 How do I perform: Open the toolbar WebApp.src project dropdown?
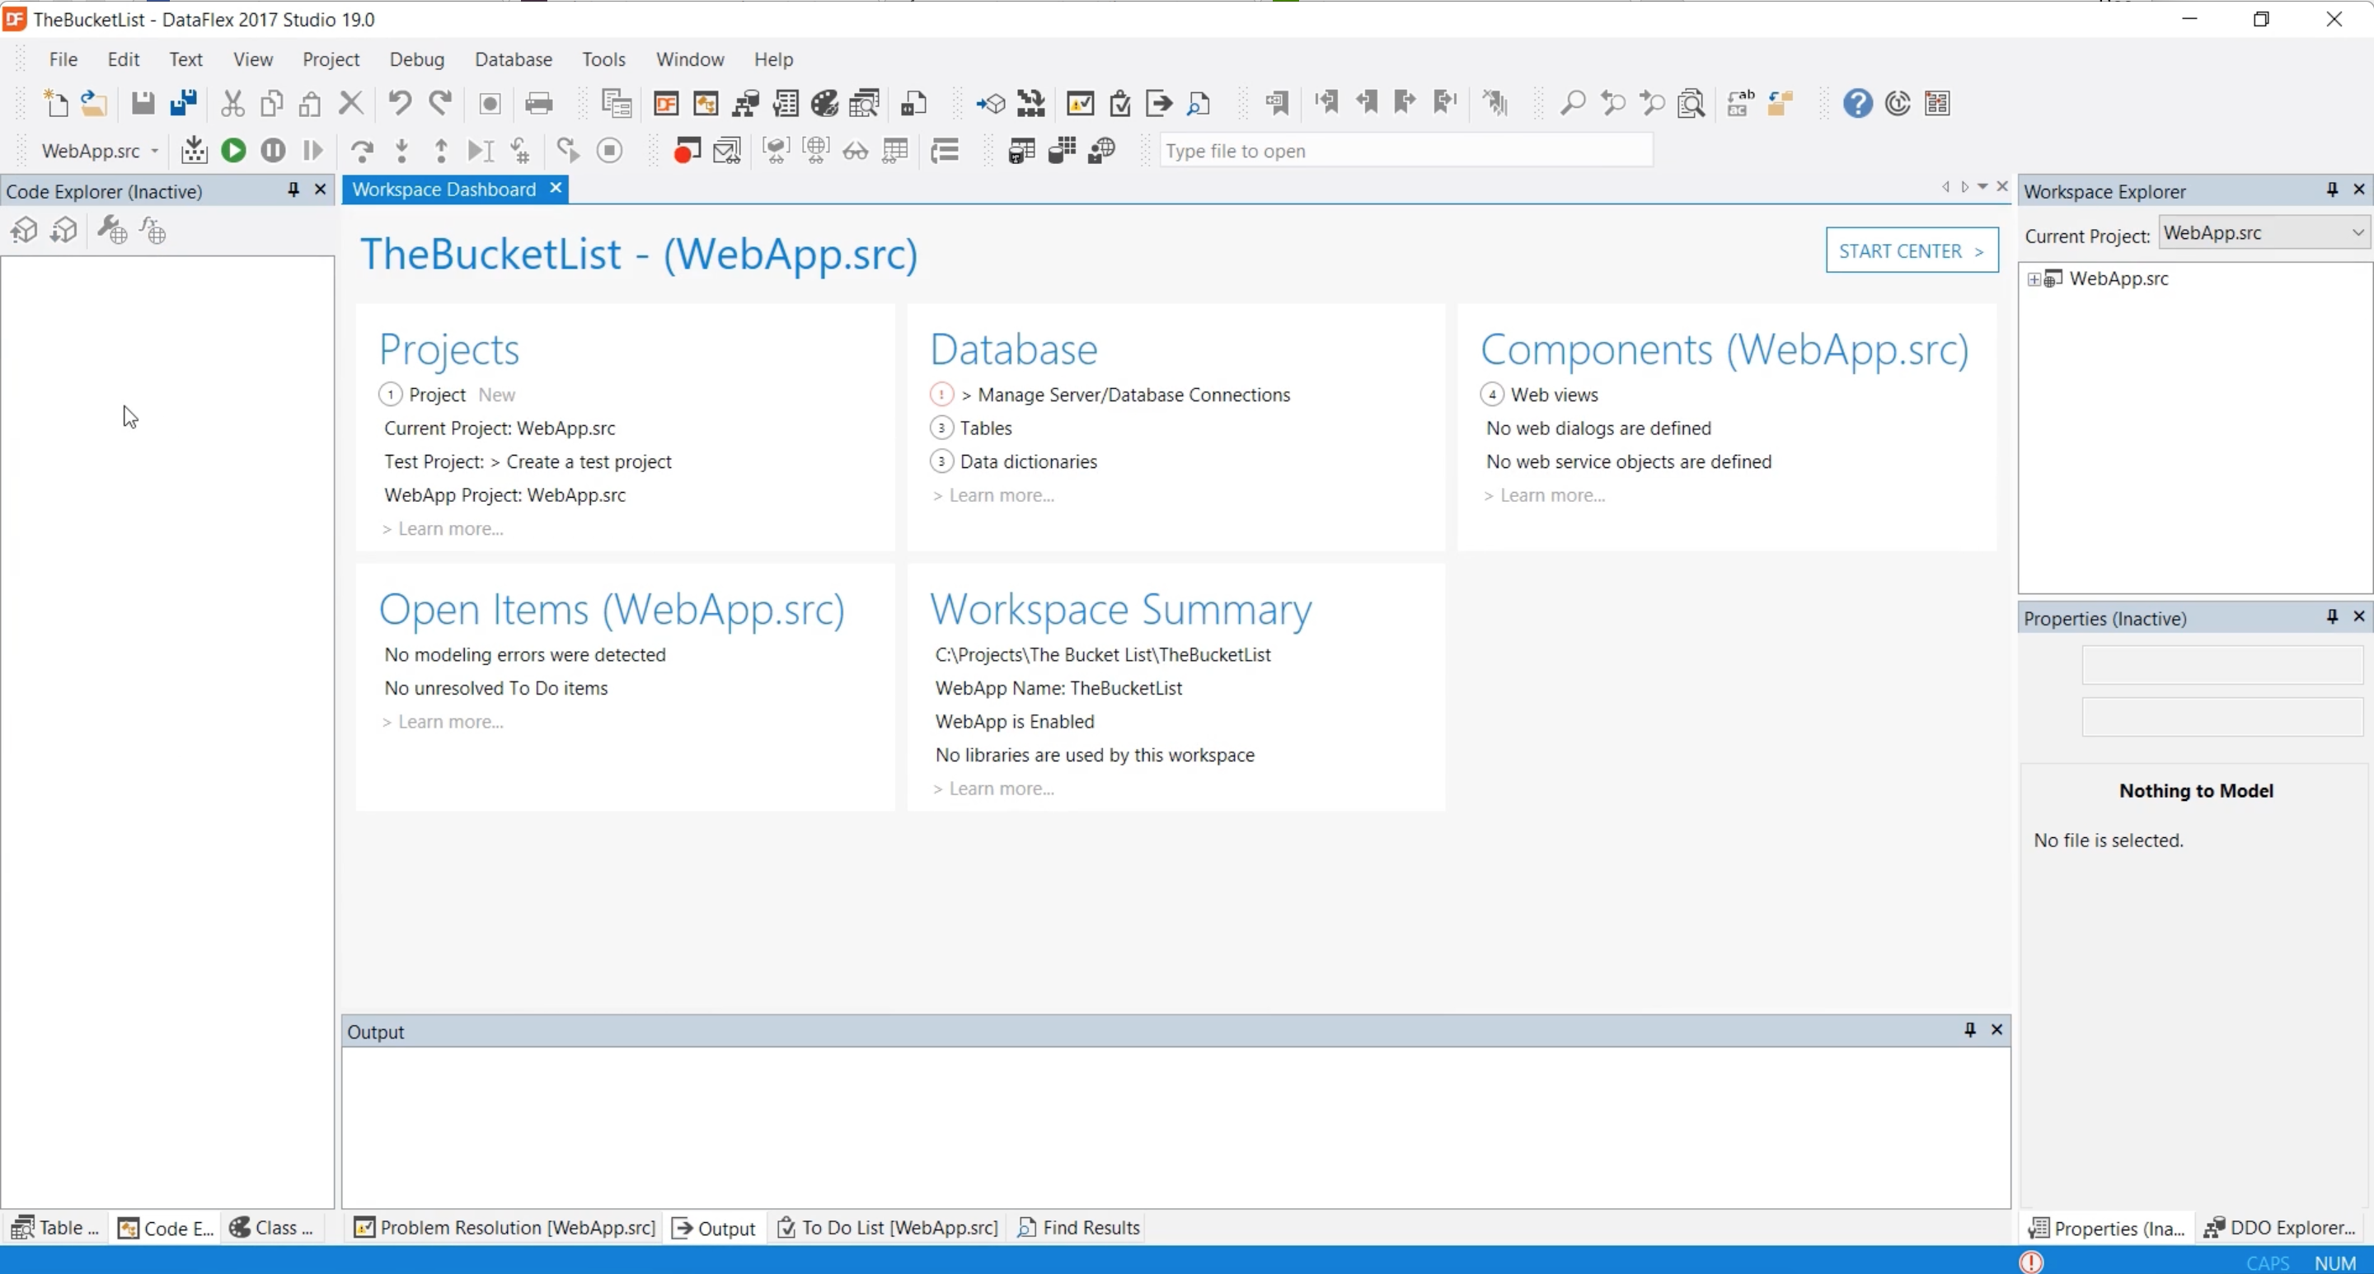pos(155,150)
